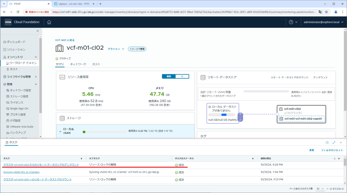This screenshot has width=347, height=193.
Task: Click the local vSAN usage bar
Action: [x=104, y=132]
